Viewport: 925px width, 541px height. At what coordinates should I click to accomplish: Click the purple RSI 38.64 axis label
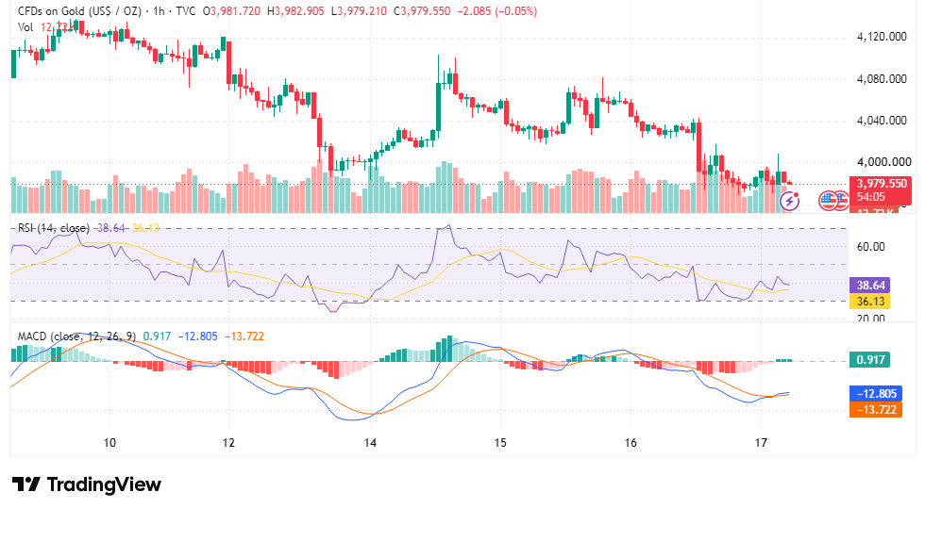[x=869, y=286]
